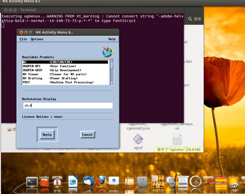Open the chat messenger dock icon
The image size is (245, 194).
pos(114,181)
